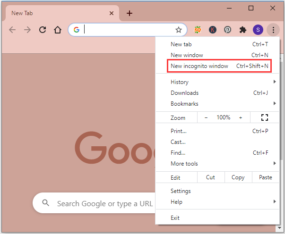This screenshot has height=234, width=285.
Task: Expand the Help submenu arrow
Action: click(275, 201)
